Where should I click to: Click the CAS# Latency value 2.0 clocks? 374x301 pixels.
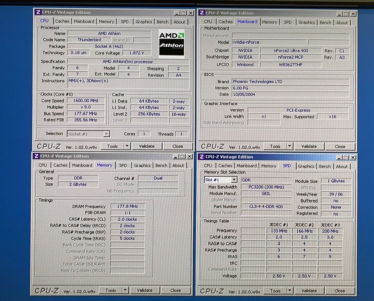(127, 219)
